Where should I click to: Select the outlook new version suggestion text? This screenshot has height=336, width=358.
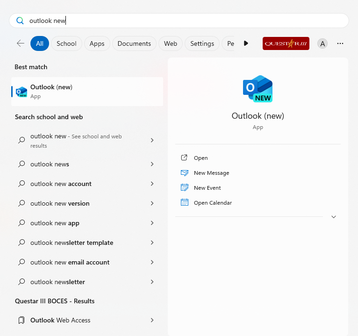click(60, 203)
